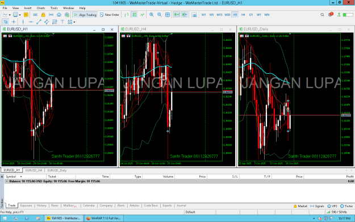
Task: Switch to EURUSD_Daily chart tab
Action: (57, 170)
